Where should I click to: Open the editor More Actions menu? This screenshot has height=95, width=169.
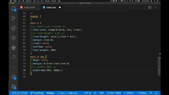156,7
